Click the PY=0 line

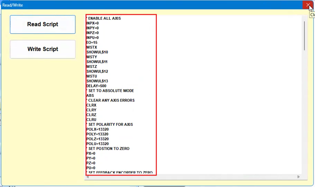91,158
